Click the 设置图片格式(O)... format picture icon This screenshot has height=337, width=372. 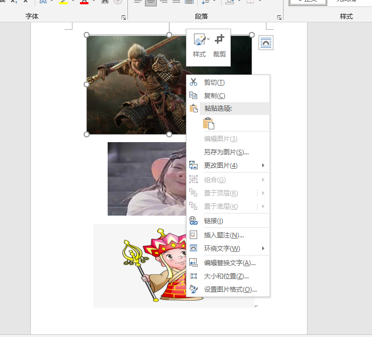193,290
